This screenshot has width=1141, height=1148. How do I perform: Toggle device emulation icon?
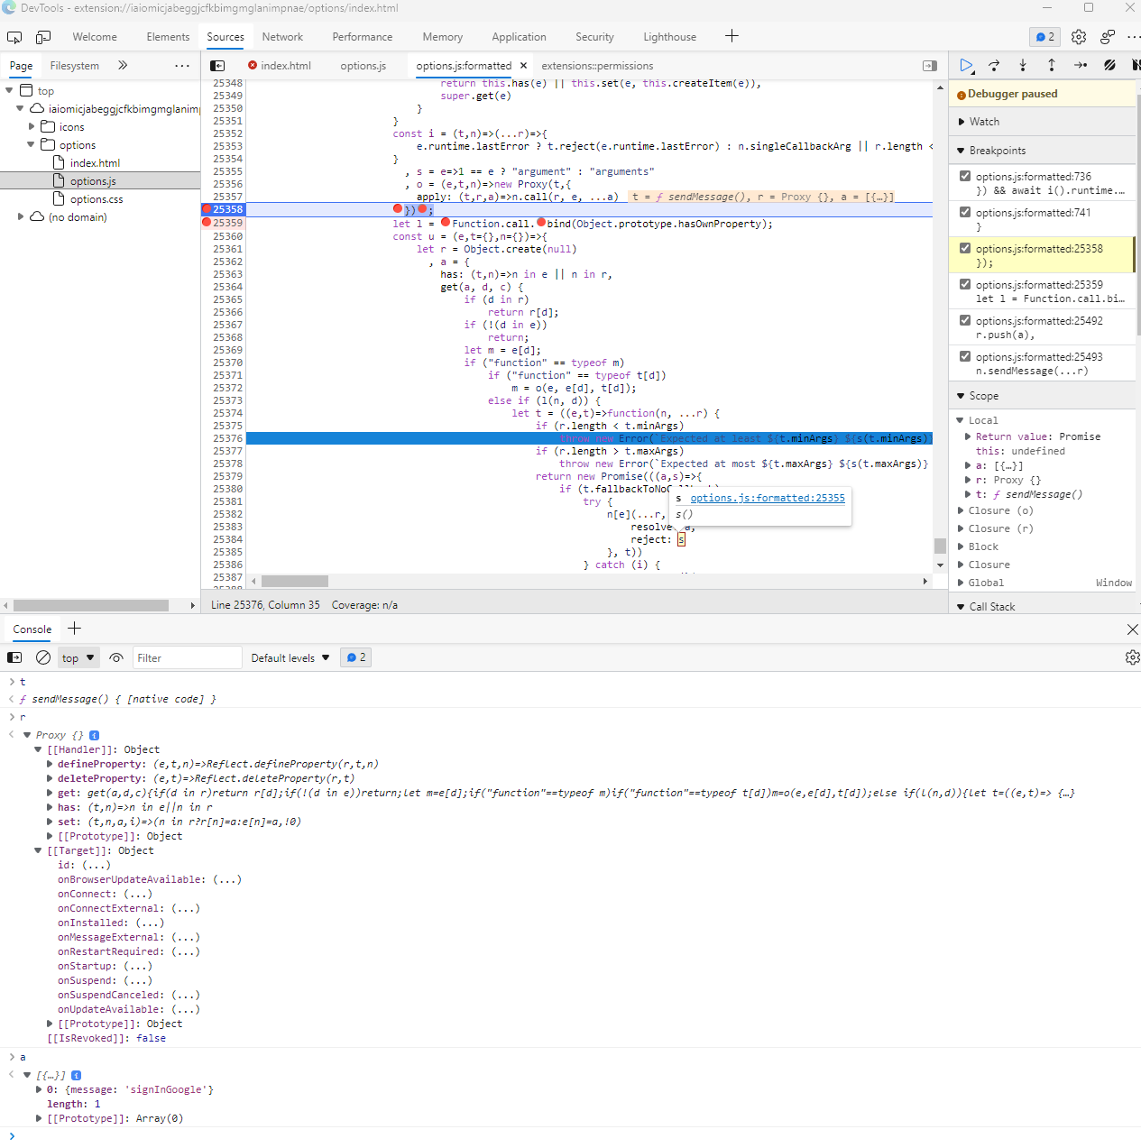click(43, 37)
